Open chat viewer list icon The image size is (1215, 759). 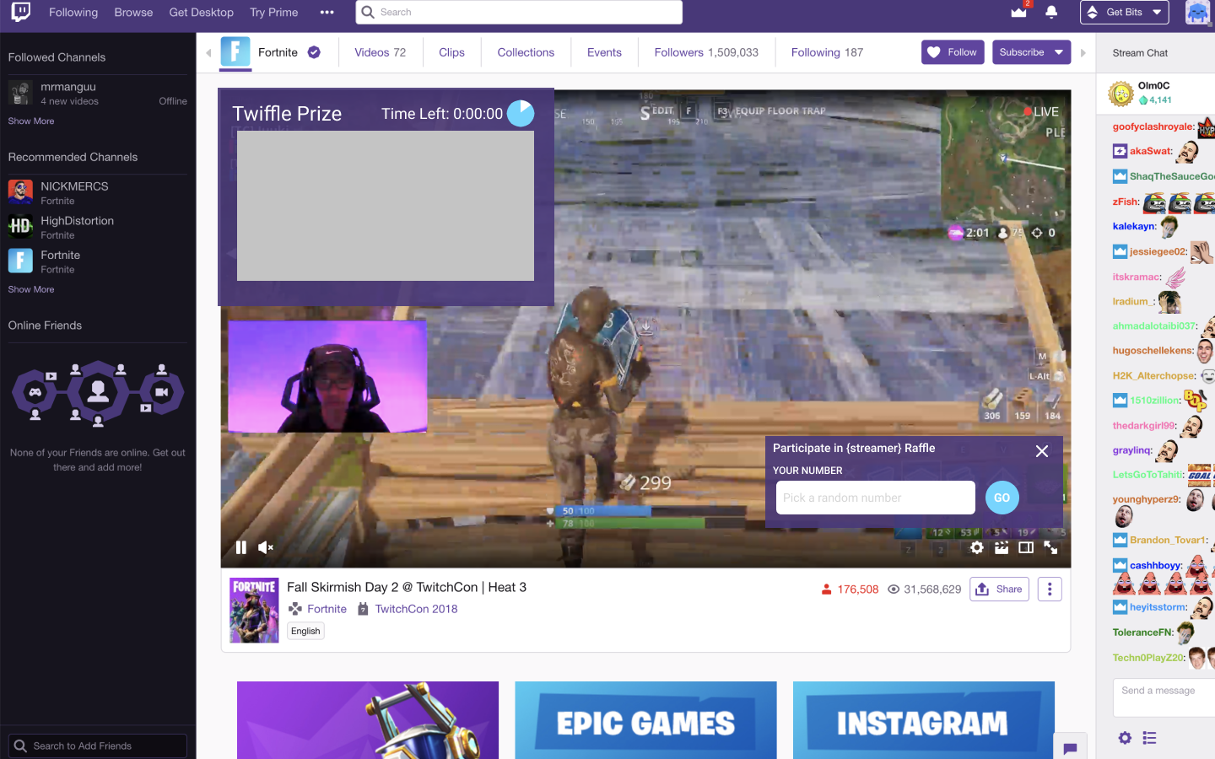(x=1149, y=738)
